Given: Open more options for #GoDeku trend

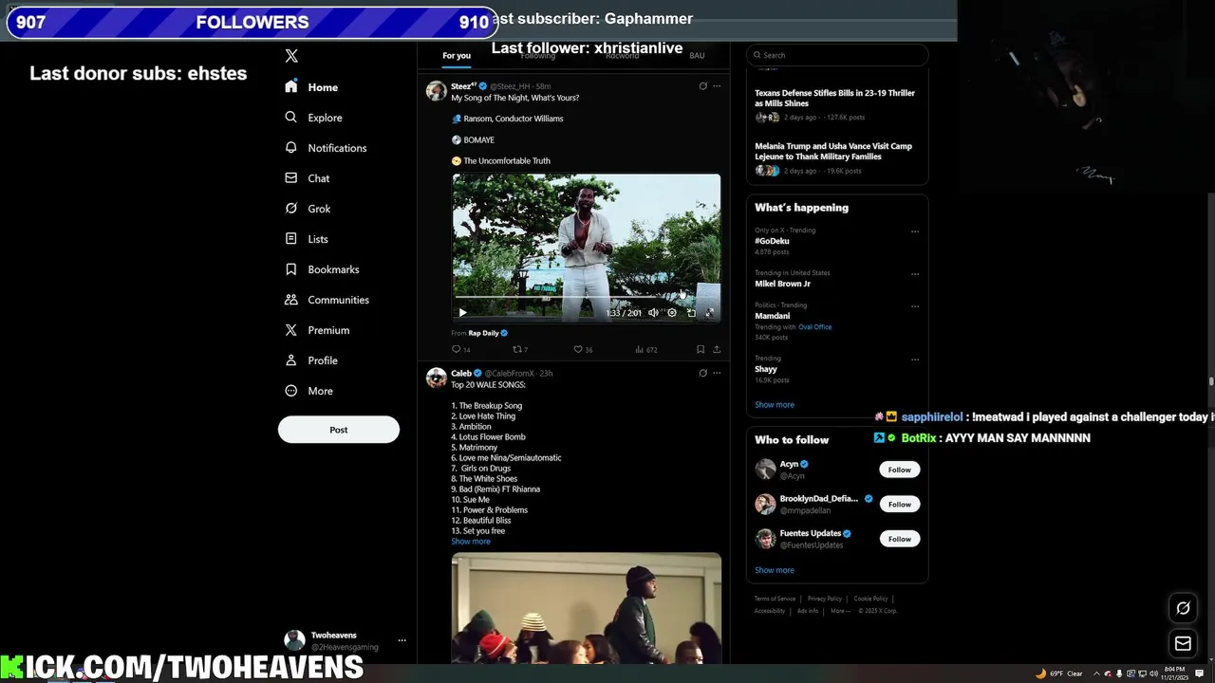Looking at the screenshot, I should coord(915,231).
